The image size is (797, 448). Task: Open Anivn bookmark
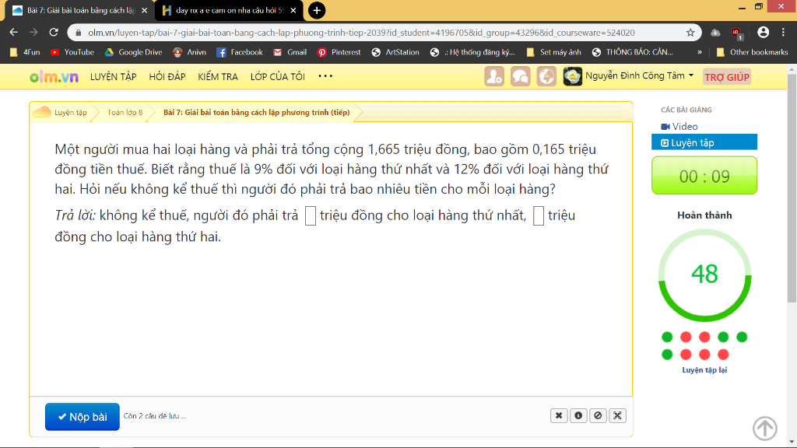point(190,52)
